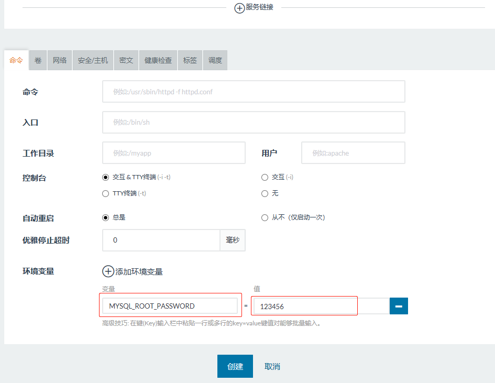495x383 pixels.
Task: Focus the 命令 input field
Action: click(x=254, y=92)
